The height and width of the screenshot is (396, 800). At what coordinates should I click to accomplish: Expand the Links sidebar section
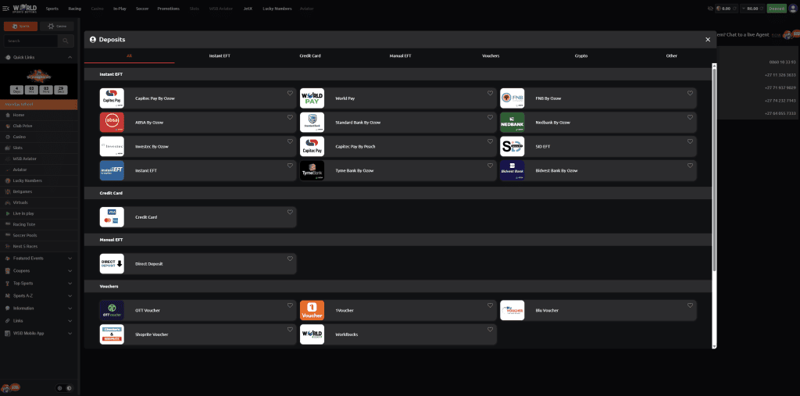tap(70, 321)
